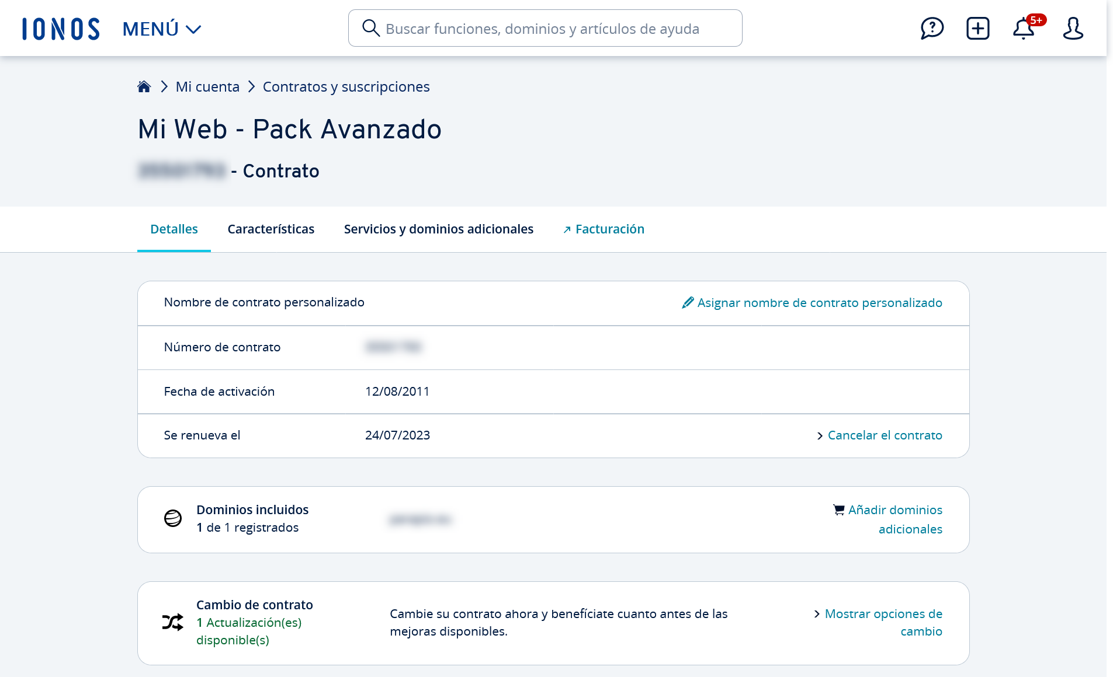This screenshot has width=1113, height=677.
Task: Click the pencil edit icon
Action: coord(688,302)
